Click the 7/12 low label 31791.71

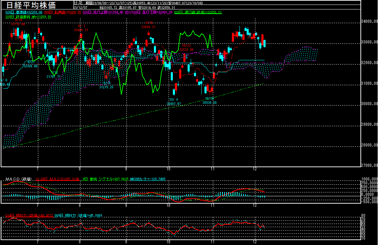pos(54,77)
